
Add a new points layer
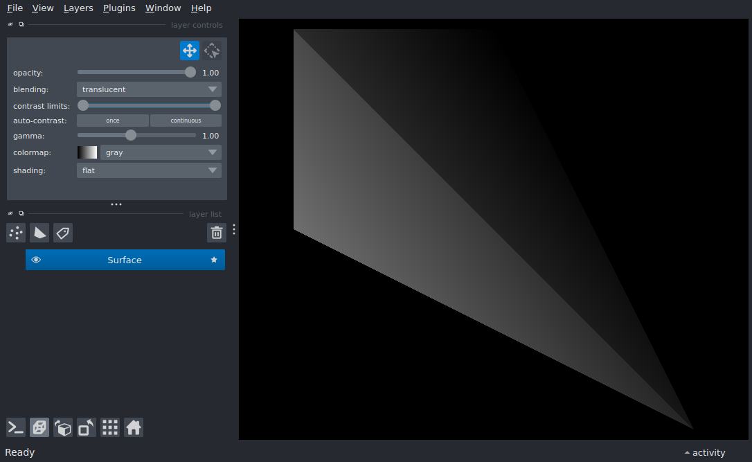pyautogui.click(x=16, y=233)
